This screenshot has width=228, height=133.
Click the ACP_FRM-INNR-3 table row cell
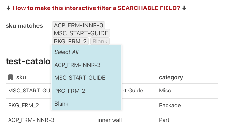point(31,120)
